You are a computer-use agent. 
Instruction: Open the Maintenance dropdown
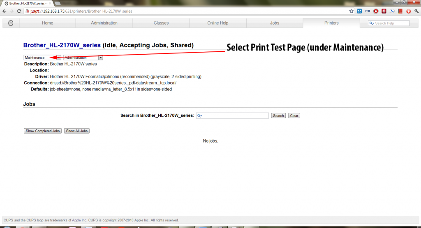(42, 58)
